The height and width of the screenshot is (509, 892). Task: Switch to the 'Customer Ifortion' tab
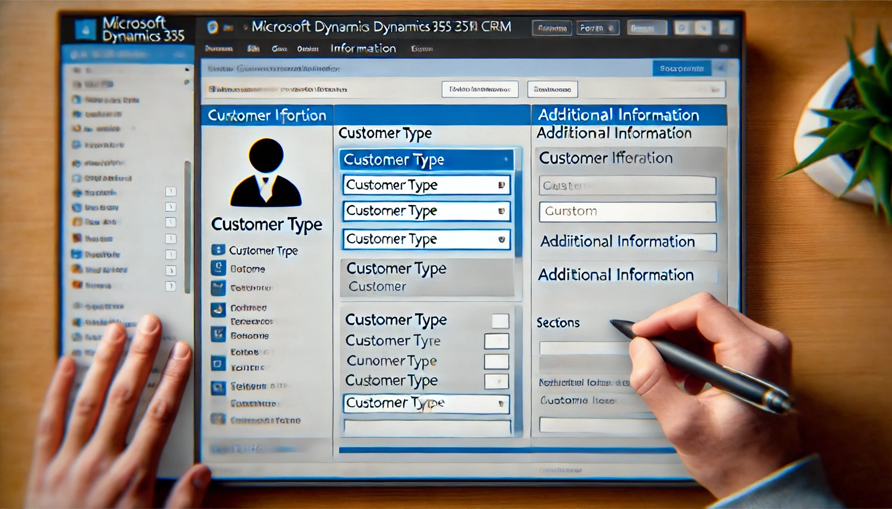(267, 115)
